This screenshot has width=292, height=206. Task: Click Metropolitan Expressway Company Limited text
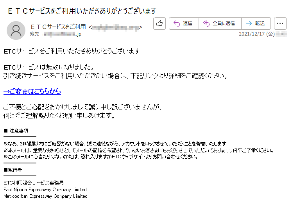(x=45, y=196)
